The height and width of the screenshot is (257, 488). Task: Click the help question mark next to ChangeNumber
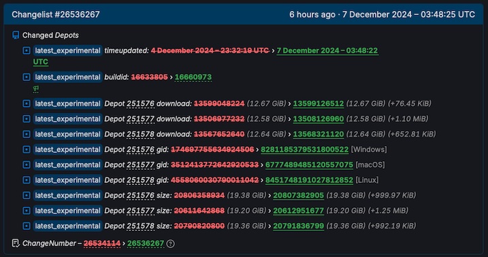click(171, 243)
